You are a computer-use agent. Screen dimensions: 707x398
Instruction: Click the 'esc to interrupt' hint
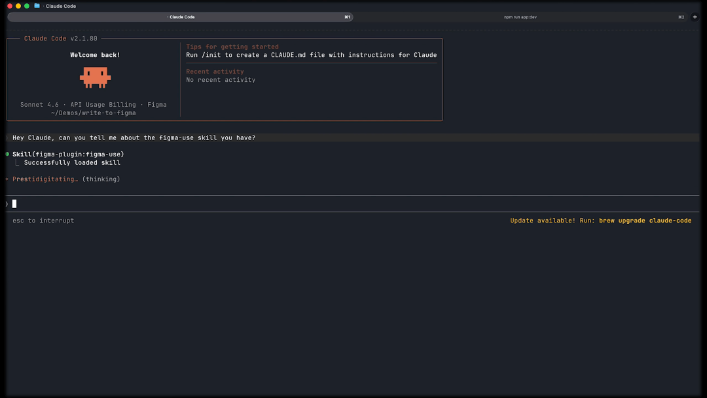click(43, 221)
